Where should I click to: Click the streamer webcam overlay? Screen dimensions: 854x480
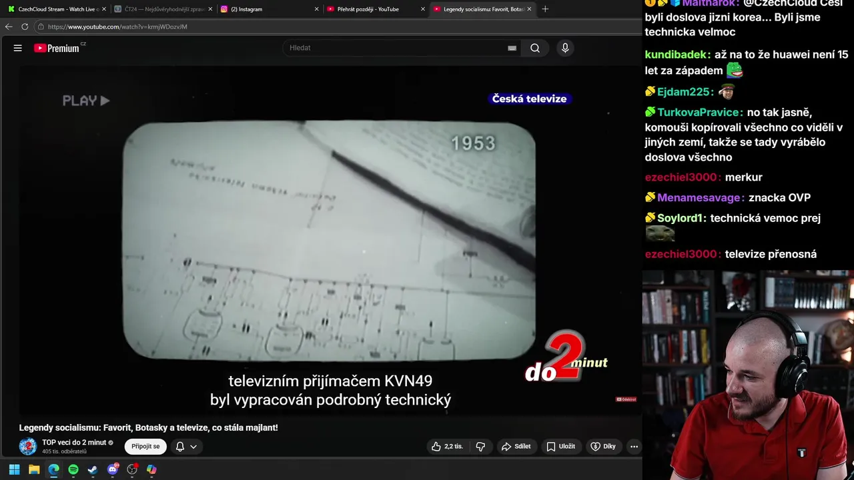(748, 375)
